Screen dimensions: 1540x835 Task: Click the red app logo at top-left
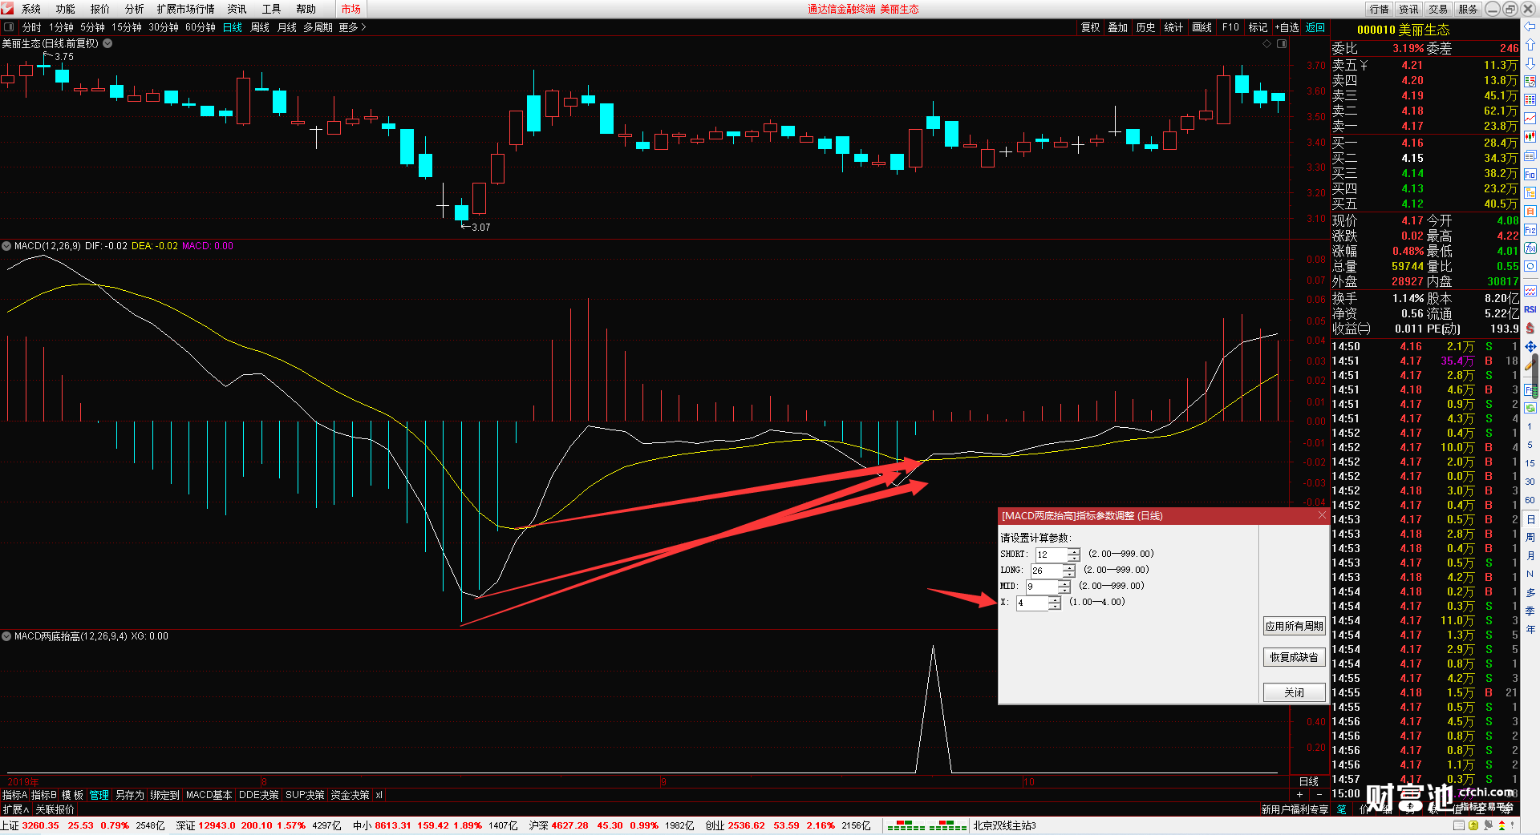click(x=8, y=9)
